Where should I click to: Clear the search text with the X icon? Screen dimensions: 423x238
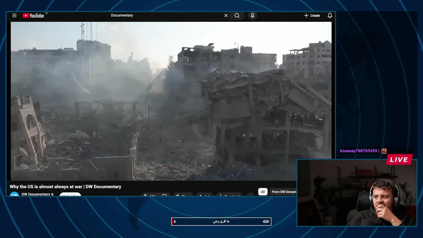(x=226, y=16)
